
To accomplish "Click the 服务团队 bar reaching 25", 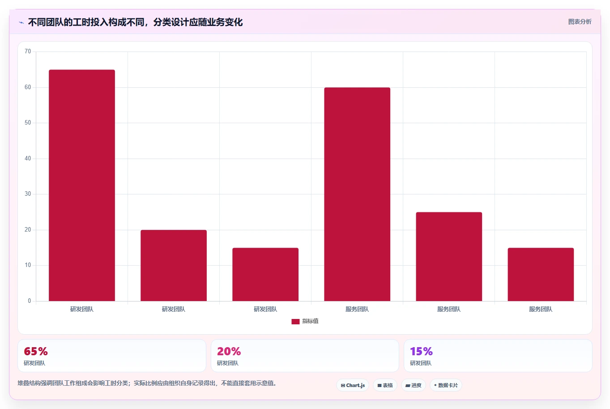I will point(449,257).
